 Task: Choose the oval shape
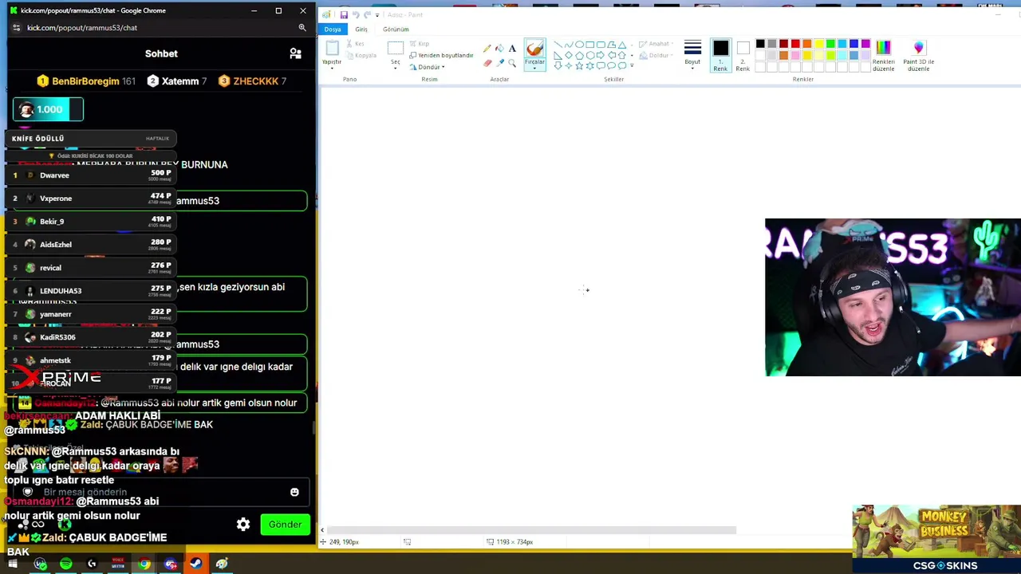click(579, 45)
